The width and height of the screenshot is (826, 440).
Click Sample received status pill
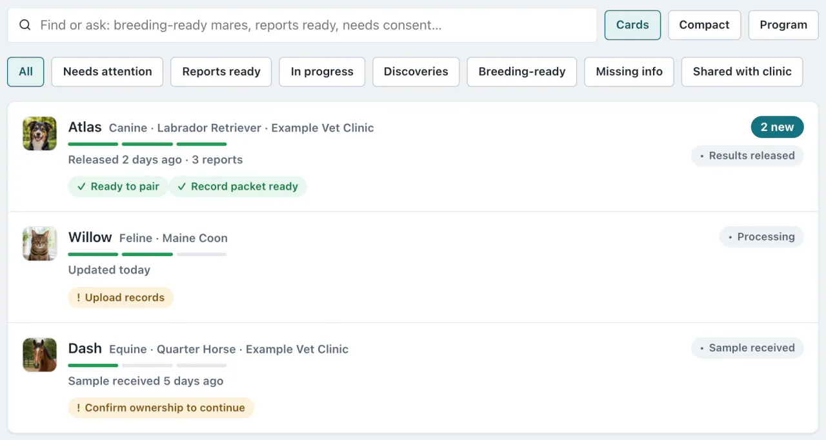point(747,348)
